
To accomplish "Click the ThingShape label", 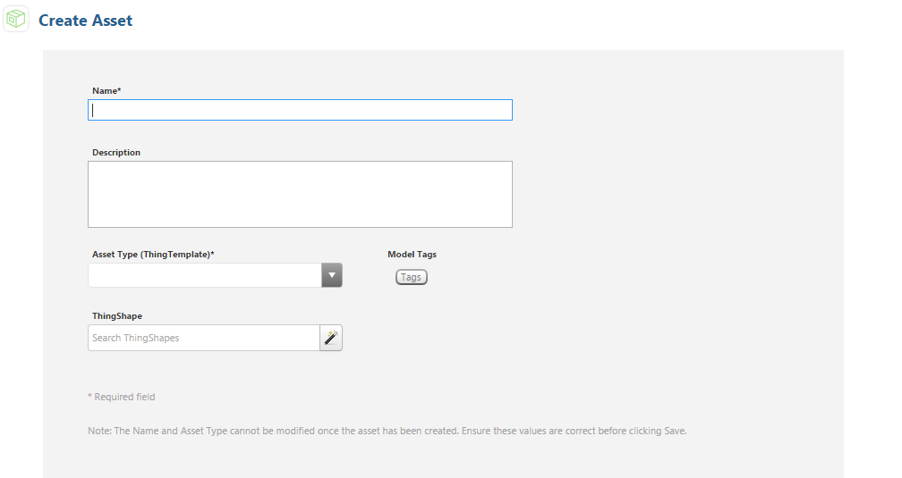I will 116,316.
